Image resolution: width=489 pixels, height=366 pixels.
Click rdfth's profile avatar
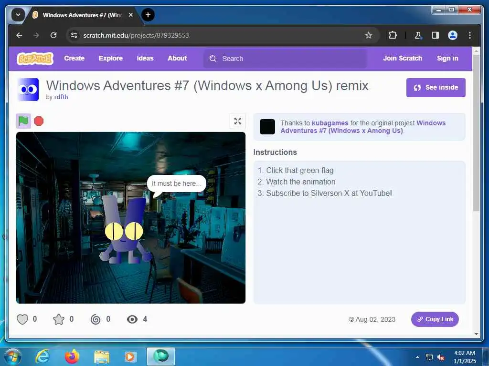click(28, 90)
